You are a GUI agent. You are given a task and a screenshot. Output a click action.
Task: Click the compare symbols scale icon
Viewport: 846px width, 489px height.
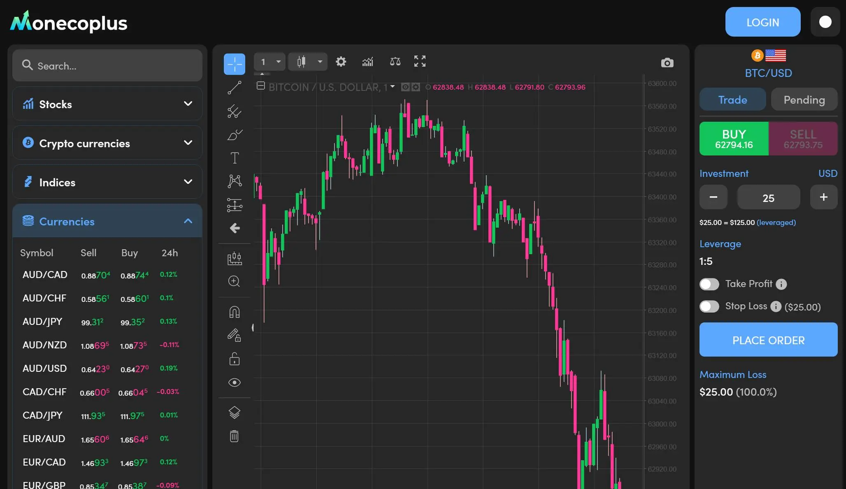pyautogui.click(x=395, y=62)
